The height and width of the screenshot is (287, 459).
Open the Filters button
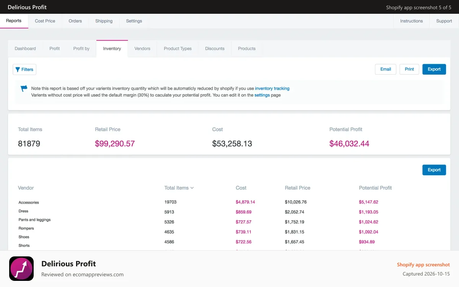click(24, 69)
